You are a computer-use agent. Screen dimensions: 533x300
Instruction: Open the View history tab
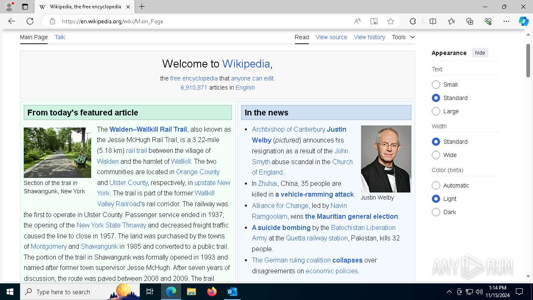coord(369,37)
